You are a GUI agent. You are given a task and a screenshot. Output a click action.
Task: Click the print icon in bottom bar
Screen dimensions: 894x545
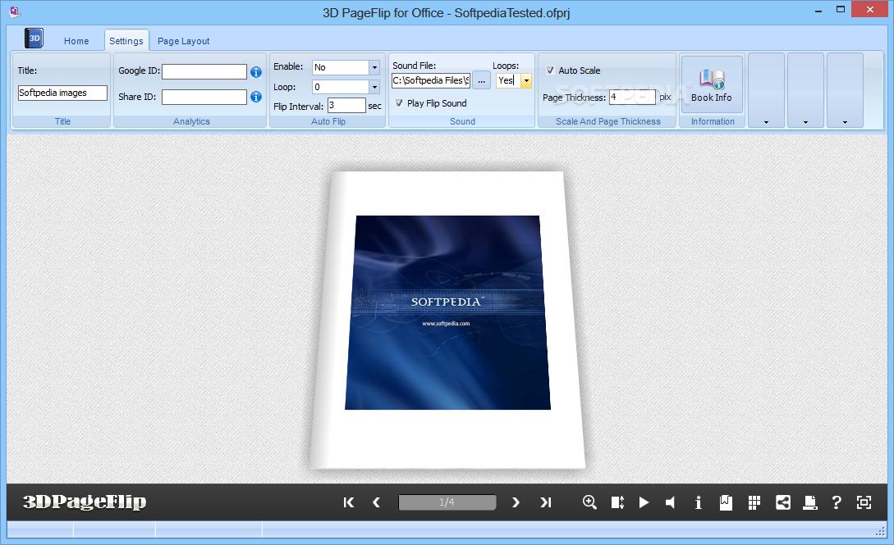(809, 502)
